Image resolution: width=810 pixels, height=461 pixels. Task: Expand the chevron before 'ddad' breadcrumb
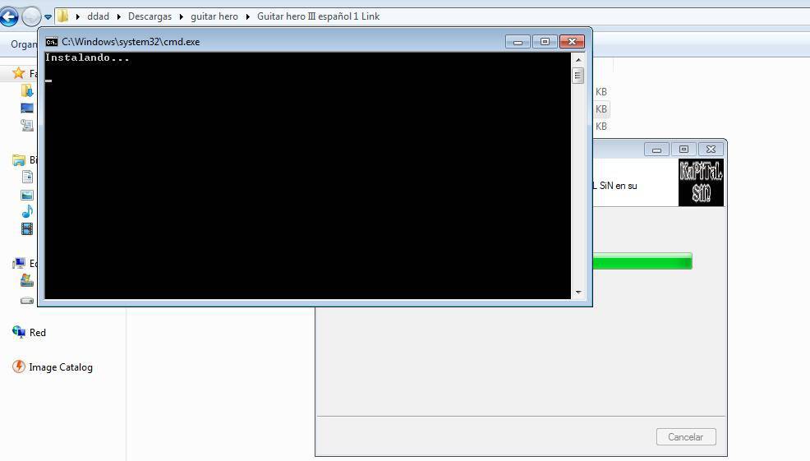[78, 16]
